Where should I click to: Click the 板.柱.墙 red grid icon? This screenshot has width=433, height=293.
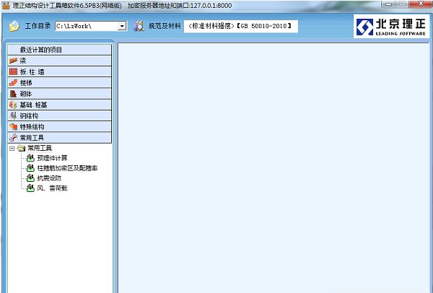coord(13,71)
